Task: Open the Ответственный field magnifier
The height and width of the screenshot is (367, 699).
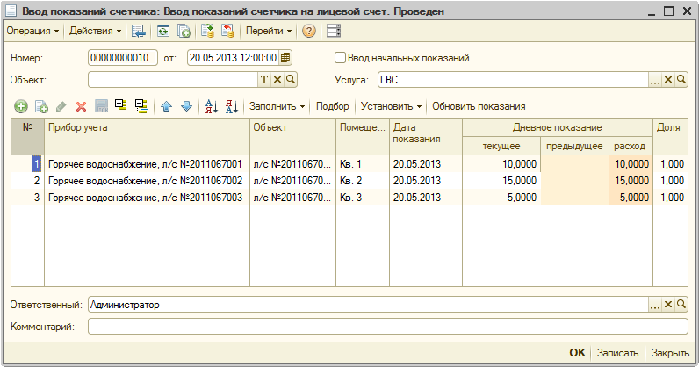Action: [x=681, y=305]
